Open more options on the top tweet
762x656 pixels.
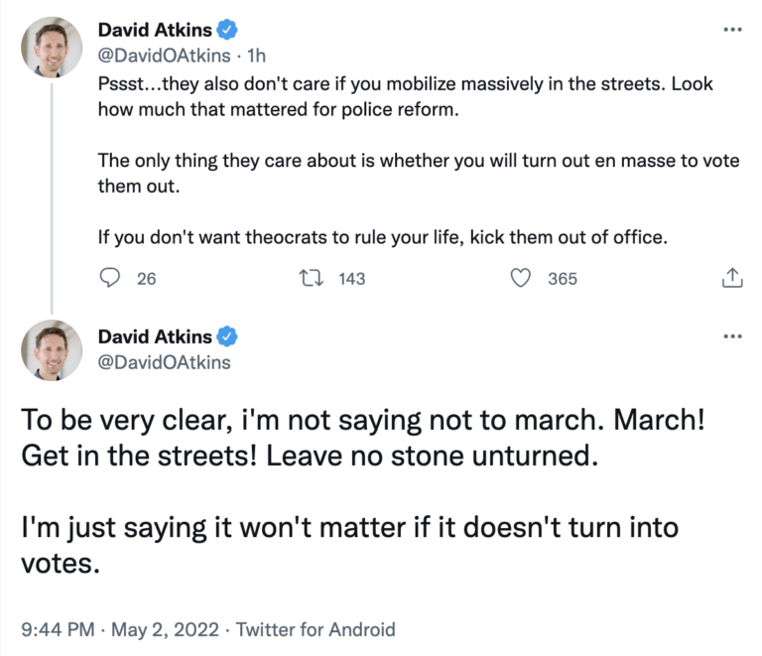point(733,29)
